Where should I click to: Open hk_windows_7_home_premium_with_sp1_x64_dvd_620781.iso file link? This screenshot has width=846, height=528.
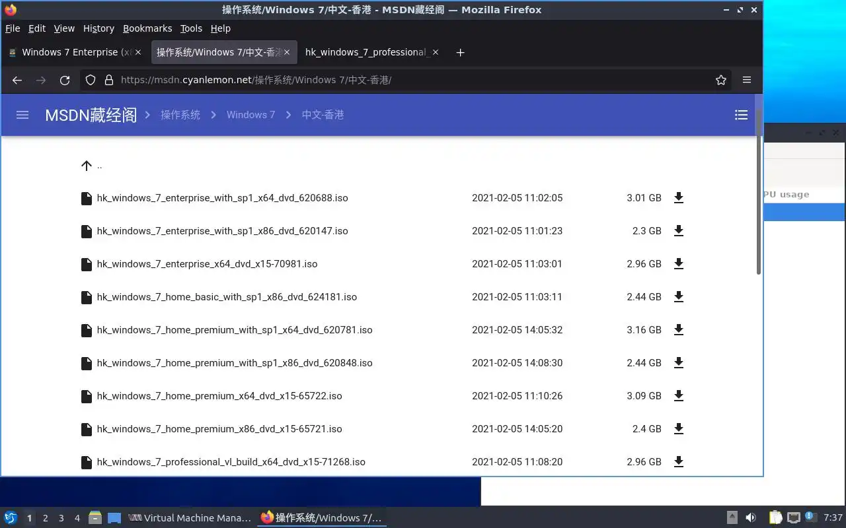(x=235, y=330)
